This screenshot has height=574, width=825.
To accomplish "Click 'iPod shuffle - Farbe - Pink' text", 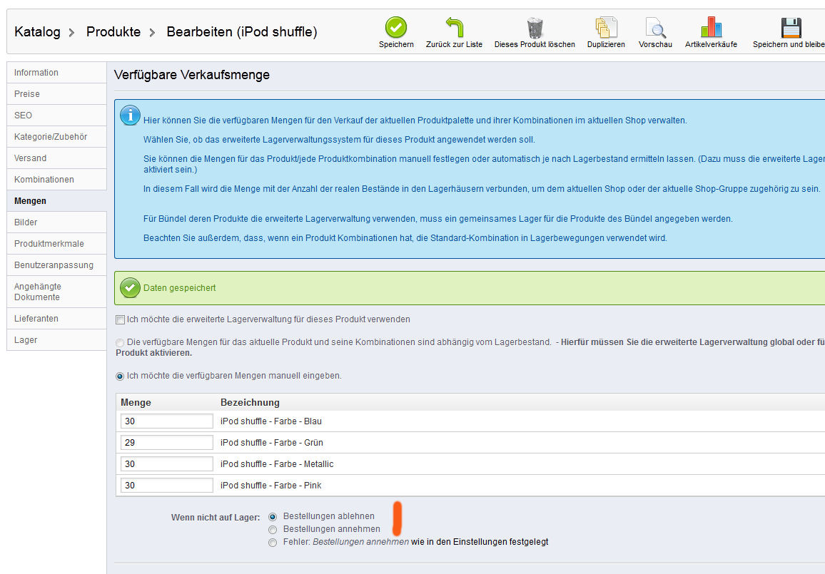I will point(271,486).
